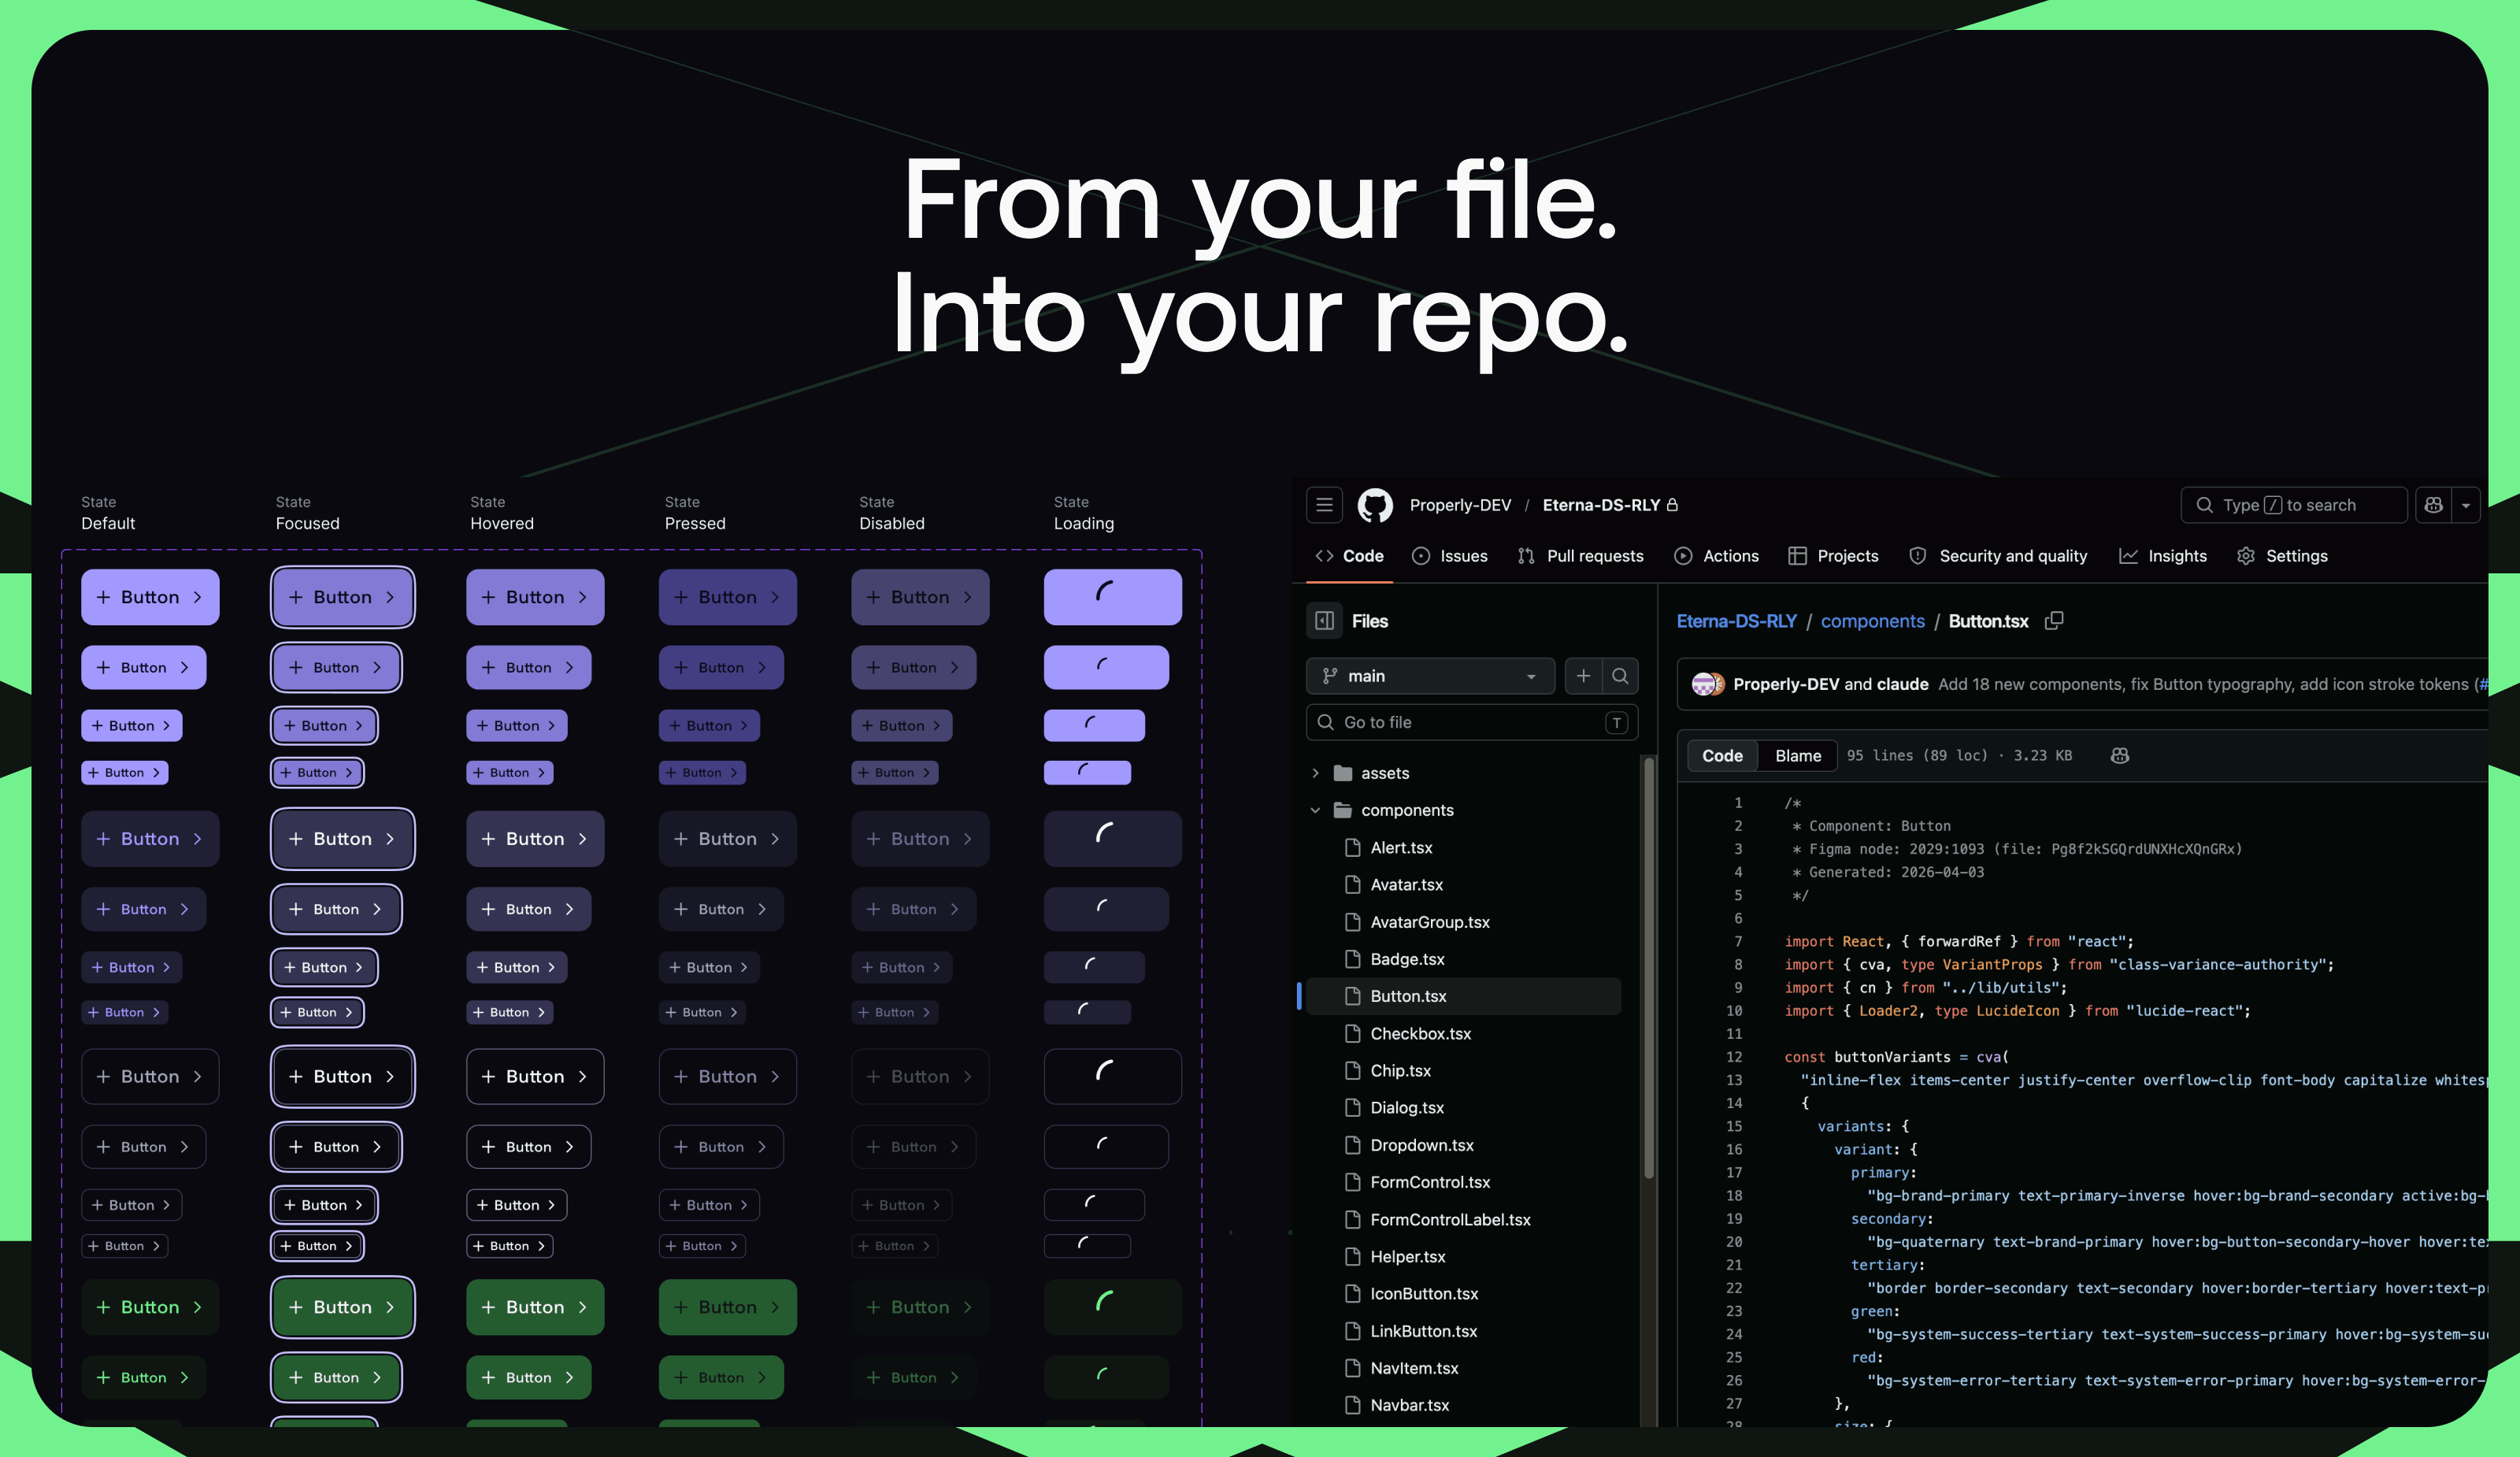The width and height of the screenshot is (2520, 1457).
Task: Collapse the Files side panel icon
Action: (x=1324, y=621)
